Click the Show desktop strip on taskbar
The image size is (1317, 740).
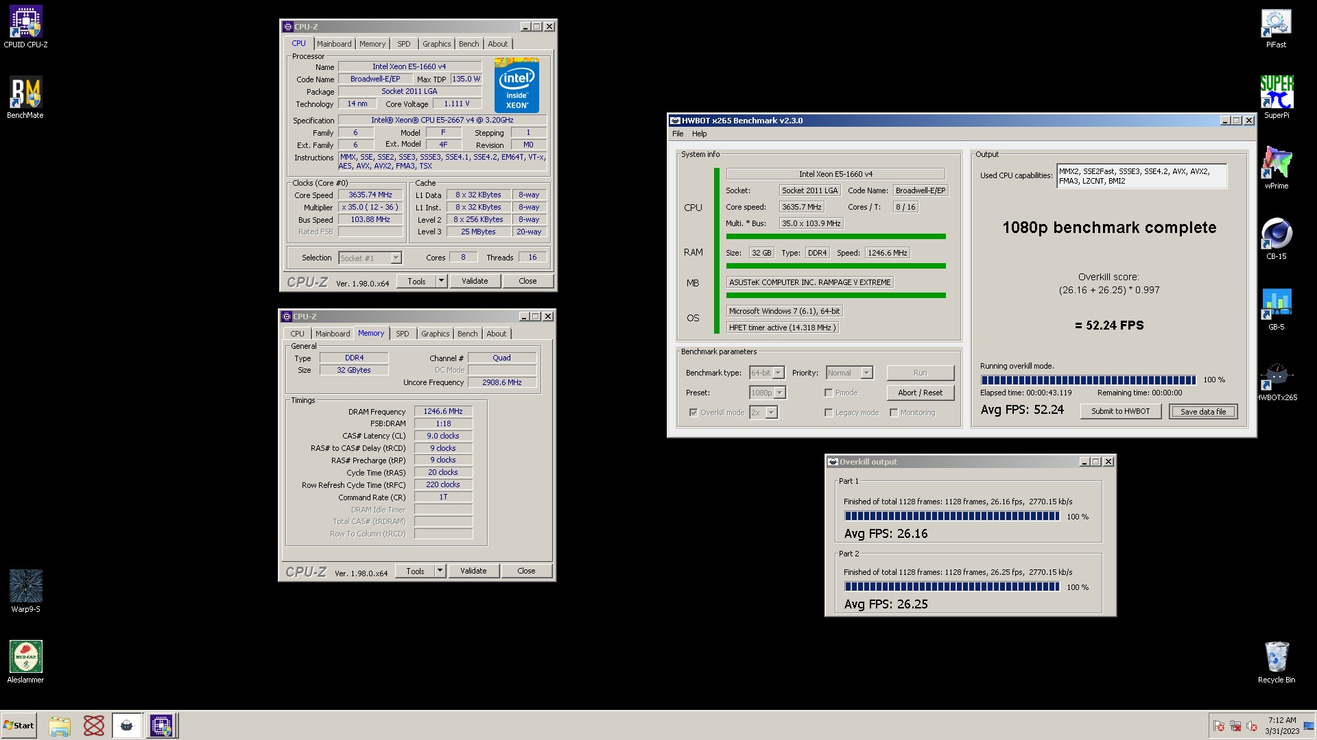point(1309,726)
